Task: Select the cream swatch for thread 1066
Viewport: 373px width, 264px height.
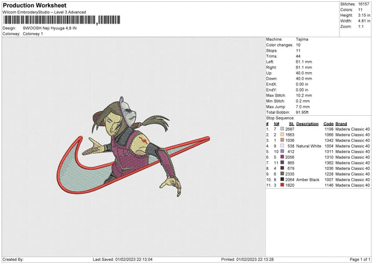Action: click(282, 134)
